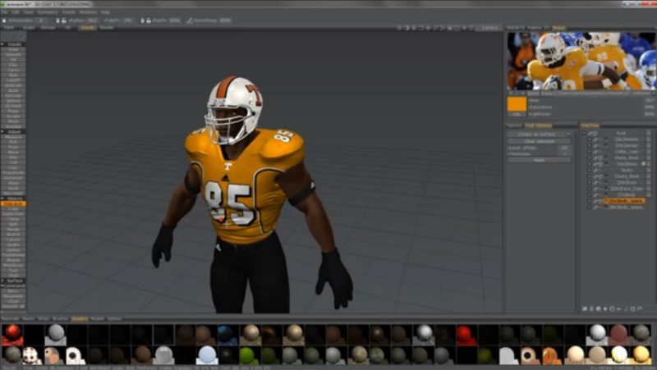Screen dimensions: 657x370
Task: Pick the white shader with dark hole
Action: pyautogui.click(x=76, y=355)
